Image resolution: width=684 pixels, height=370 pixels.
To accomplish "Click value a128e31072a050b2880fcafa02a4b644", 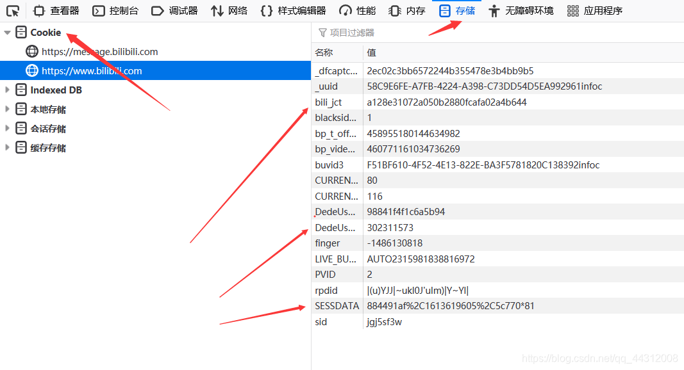I will 447,102.
